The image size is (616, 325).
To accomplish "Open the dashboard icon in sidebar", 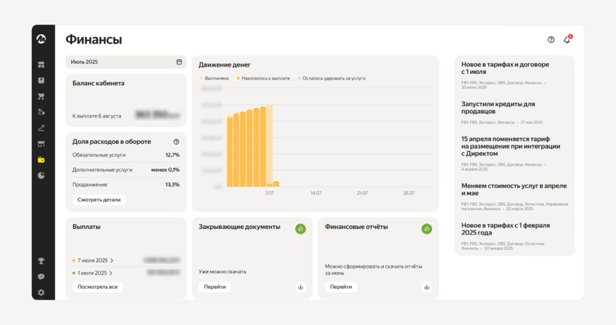I will [42, 64].
